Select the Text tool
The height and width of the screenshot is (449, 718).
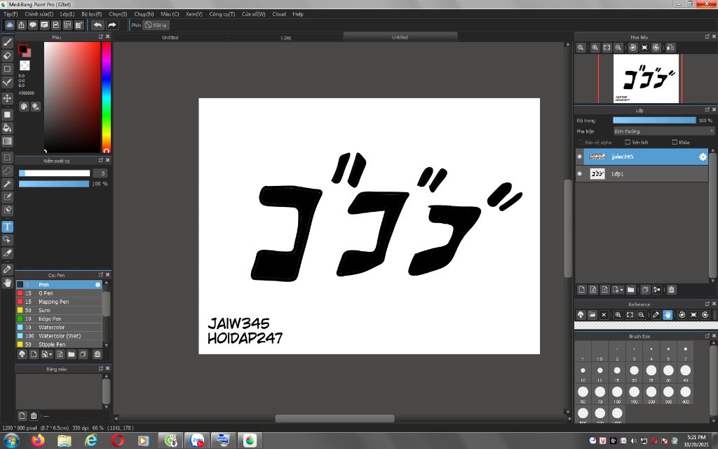tap(7, 227)
